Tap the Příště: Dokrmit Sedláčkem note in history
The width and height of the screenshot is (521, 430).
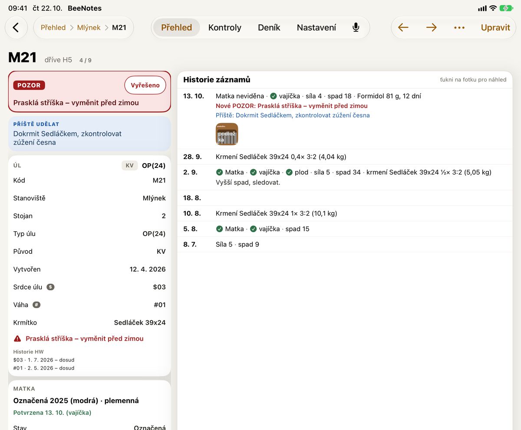click(x=293, y=115)
